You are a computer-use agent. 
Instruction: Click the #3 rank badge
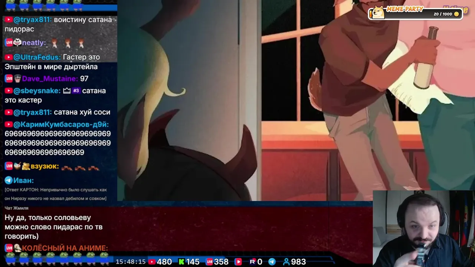(x=76, y=90)
